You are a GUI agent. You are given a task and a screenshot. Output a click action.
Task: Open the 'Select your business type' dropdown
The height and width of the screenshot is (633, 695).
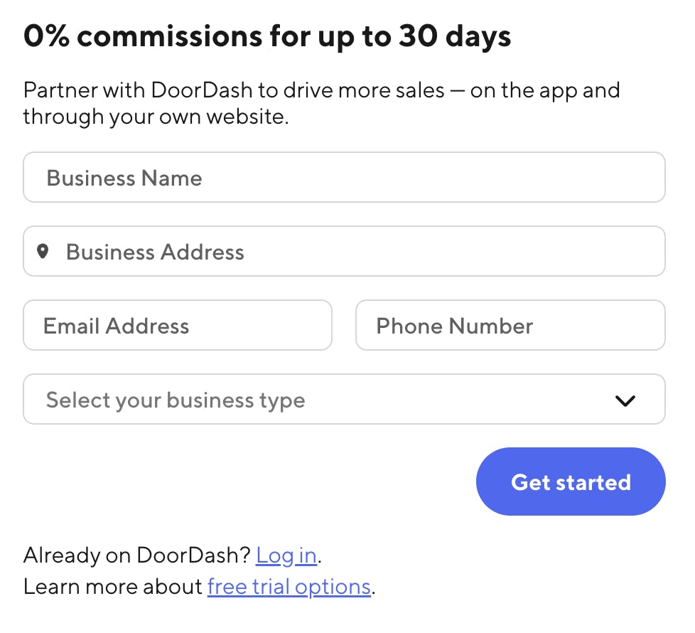(344, 400)
